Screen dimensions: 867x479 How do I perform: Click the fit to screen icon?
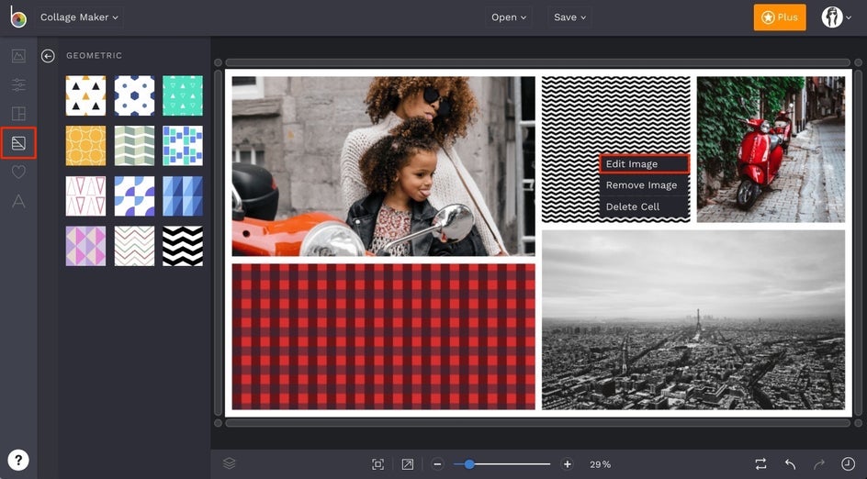(x=377, y=464)
